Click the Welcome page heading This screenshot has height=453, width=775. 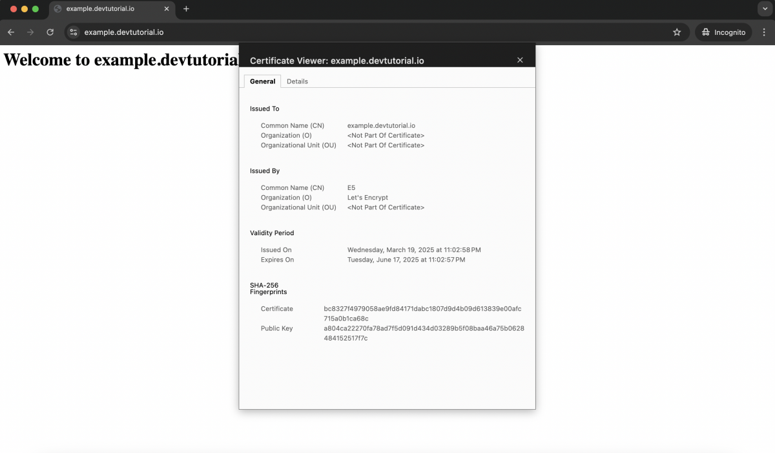(x=121, y=60)
